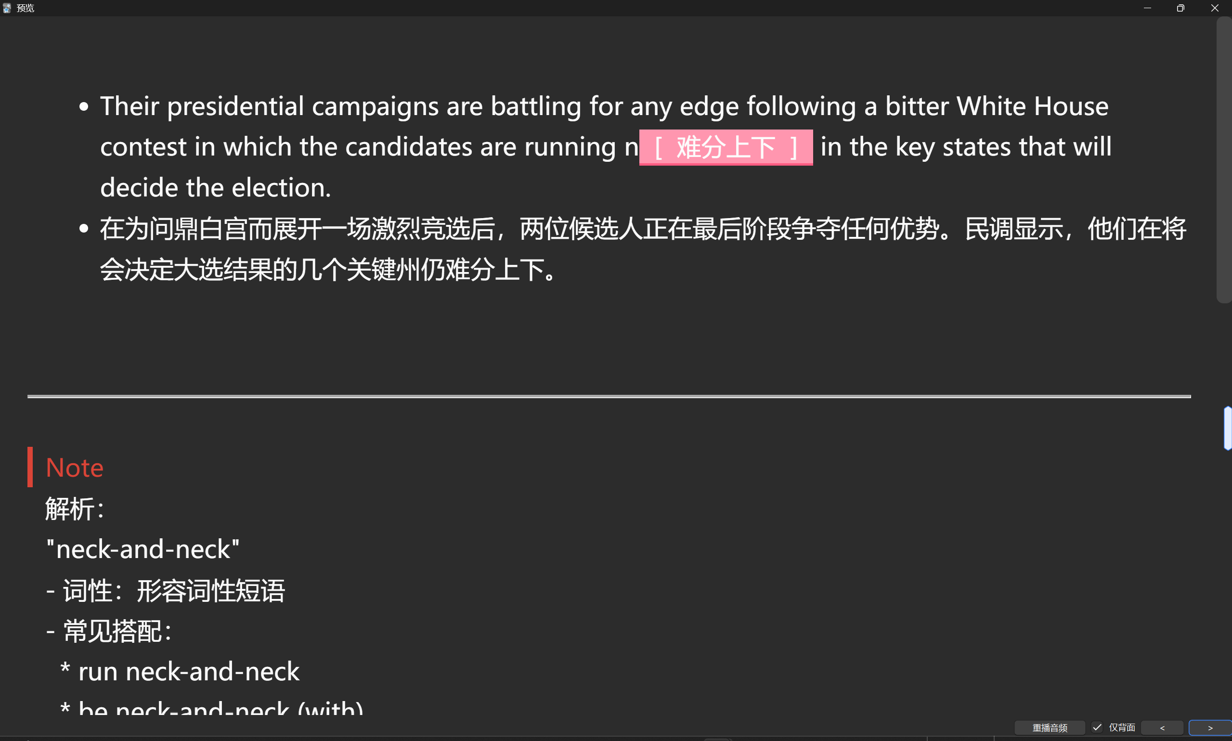The height and width of the screenshot is (741, 1232).
Task: Close the 预览 preview window
Action: pos(1215,8)
